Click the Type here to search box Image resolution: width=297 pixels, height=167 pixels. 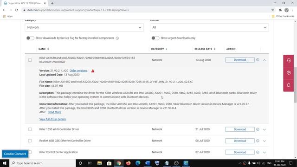point(42,163)
